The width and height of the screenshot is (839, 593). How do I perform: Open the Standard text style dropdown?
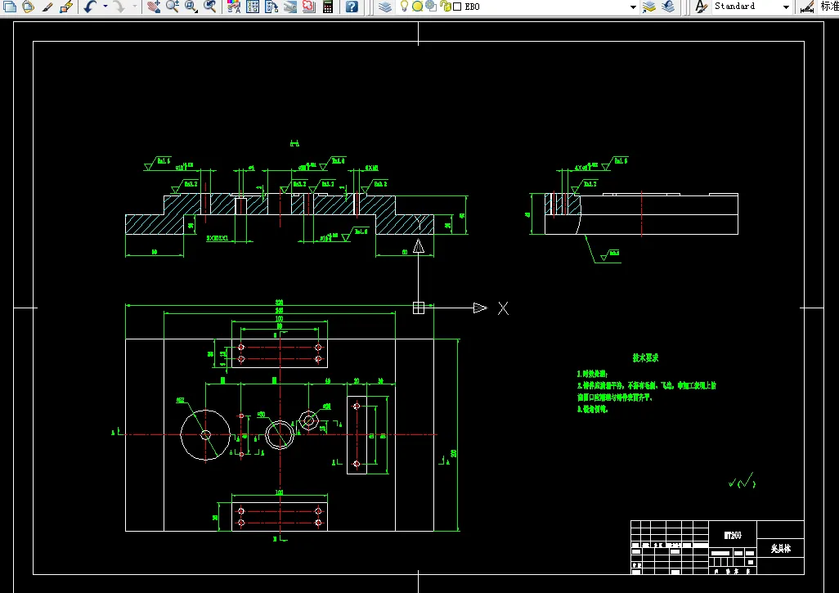pos(786,7)
